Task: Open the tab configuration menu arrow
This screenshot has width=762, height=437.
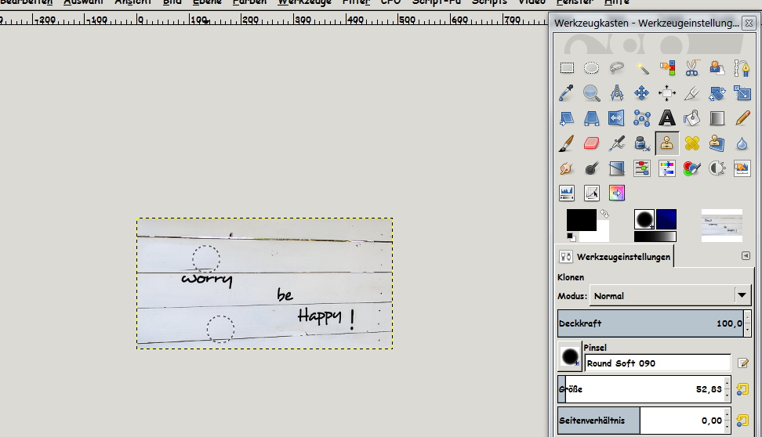Action: (746, 255)
